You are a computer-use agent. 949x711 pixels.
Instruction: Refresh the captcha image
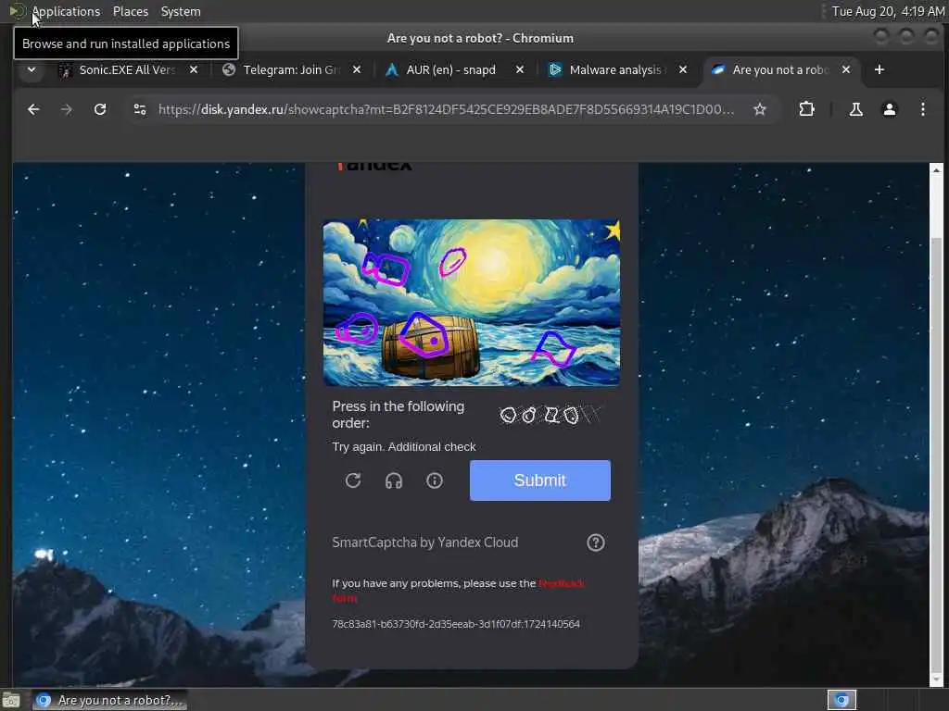pyautogui.click(x=353, y=480)
